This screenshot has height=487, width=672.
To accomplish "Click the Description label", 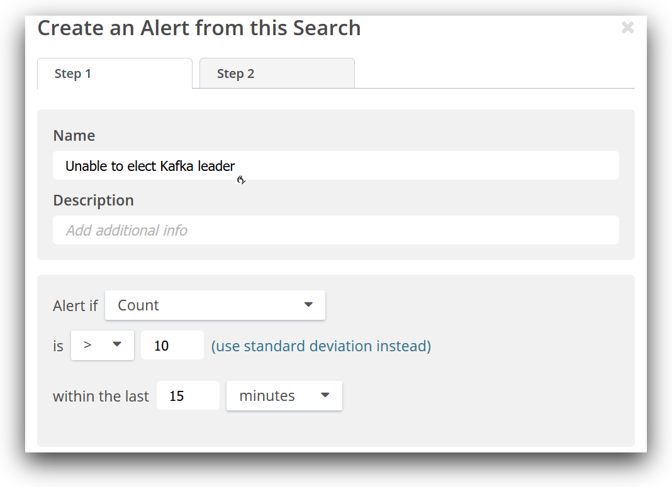I will tap(93, 200).
